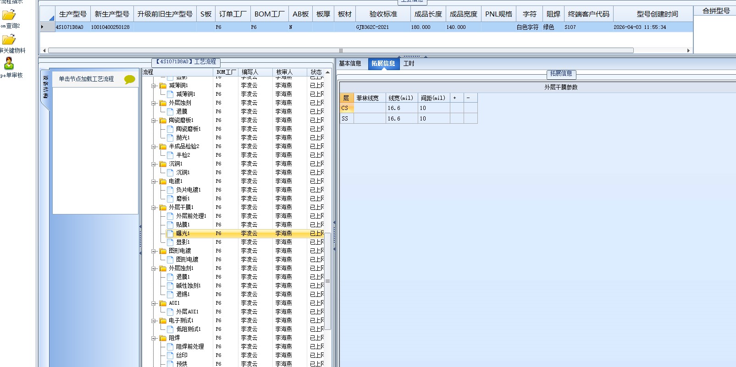Click the process list scroll up arrow
The width and height of the screenshot is (736, 367).
pyautogui.click(x=328, y=72)
